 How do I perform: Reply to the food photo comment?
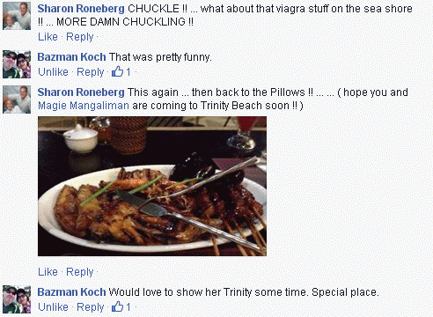coord(79,272)
